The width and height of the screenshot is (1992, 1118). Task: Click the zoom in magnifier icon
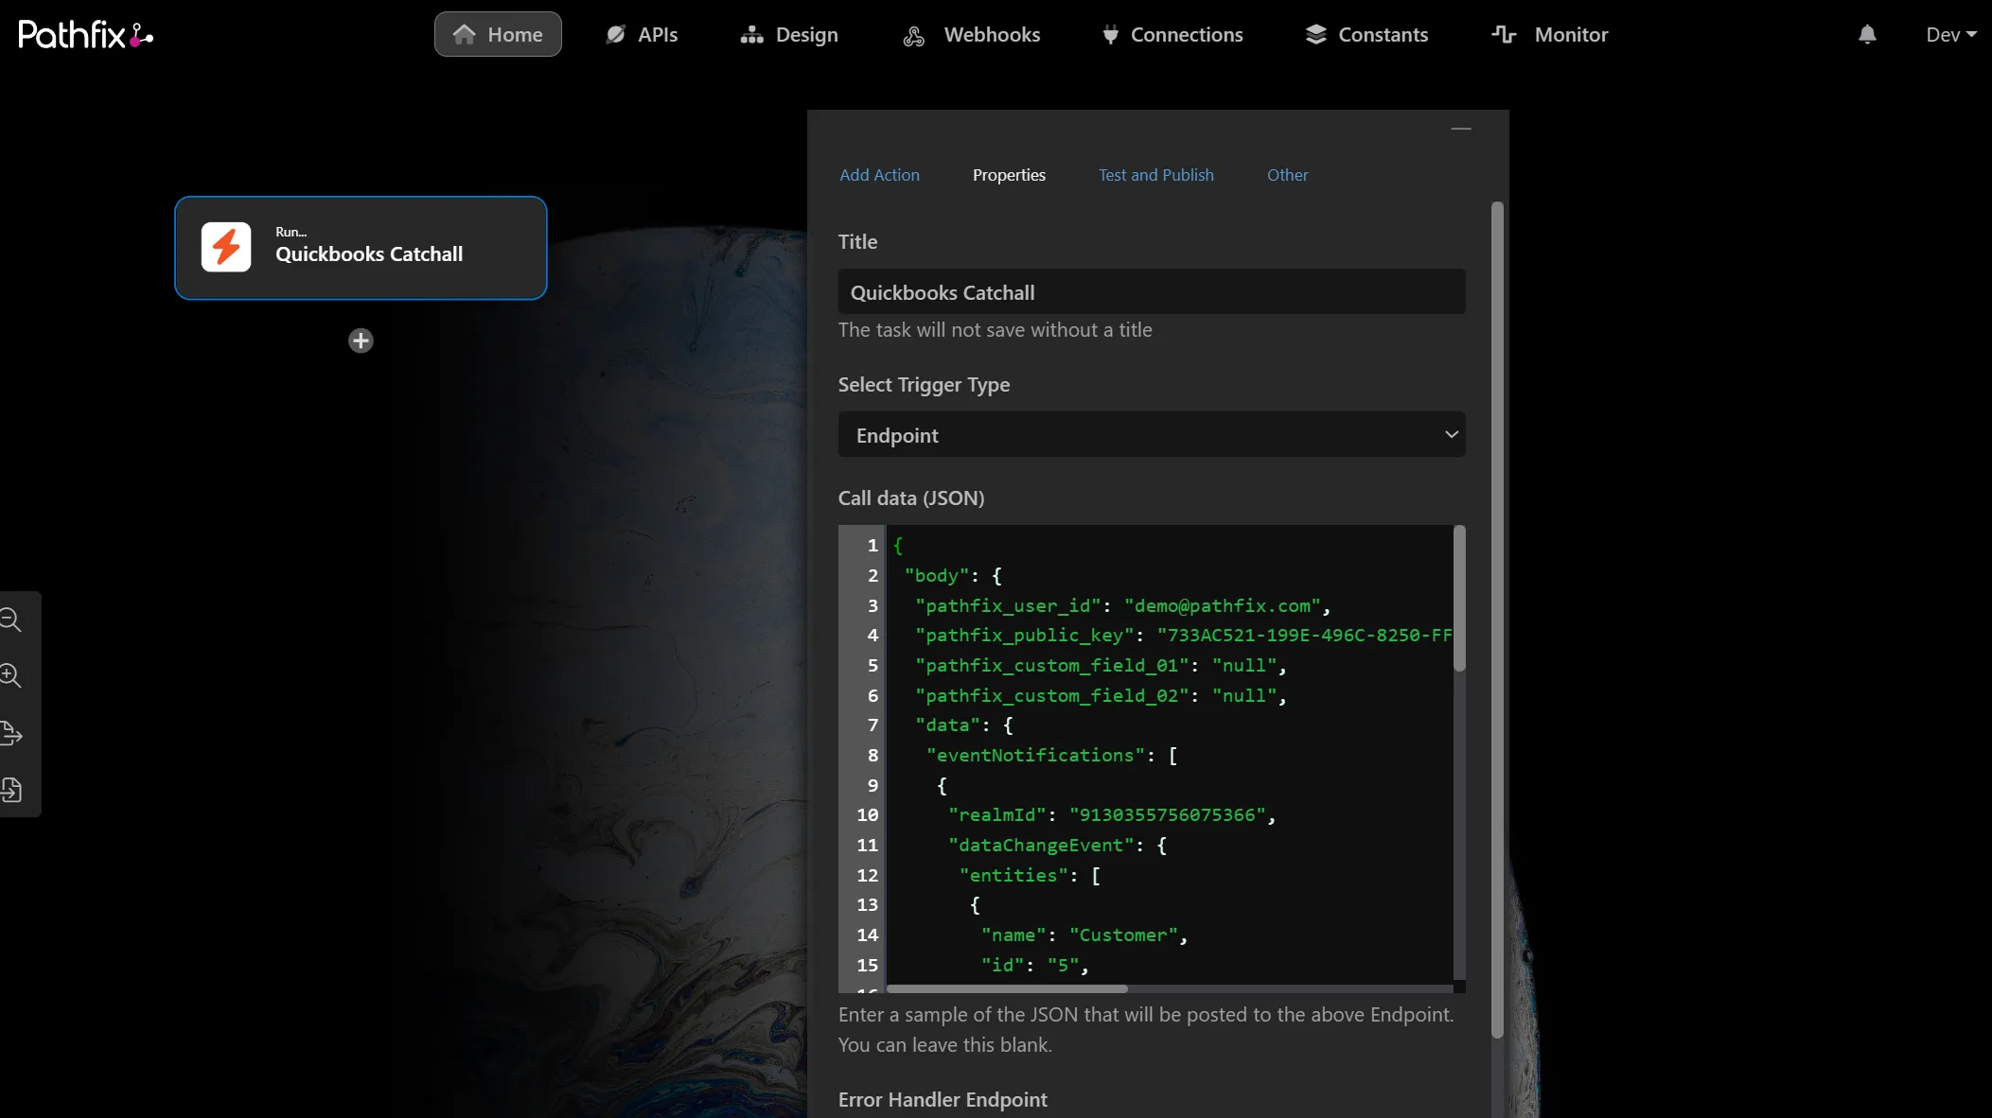coord(11,675)
